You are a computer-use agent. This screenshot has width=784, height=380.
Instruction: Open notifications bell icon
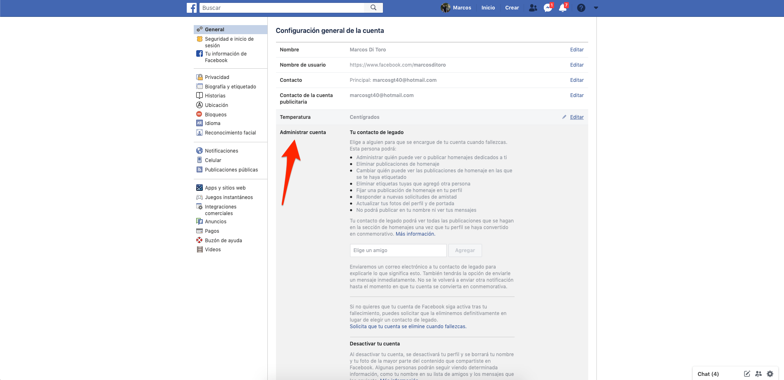562,8
